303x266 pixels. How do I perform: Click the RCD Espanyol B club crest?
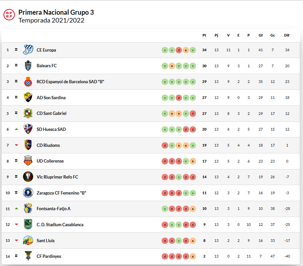pyautogui.click(x=28, y=82)
